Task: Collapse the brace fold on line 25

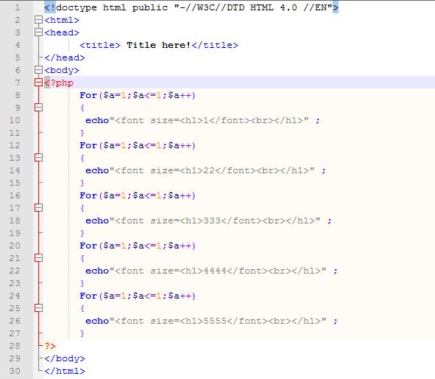Action: [38, 308]
